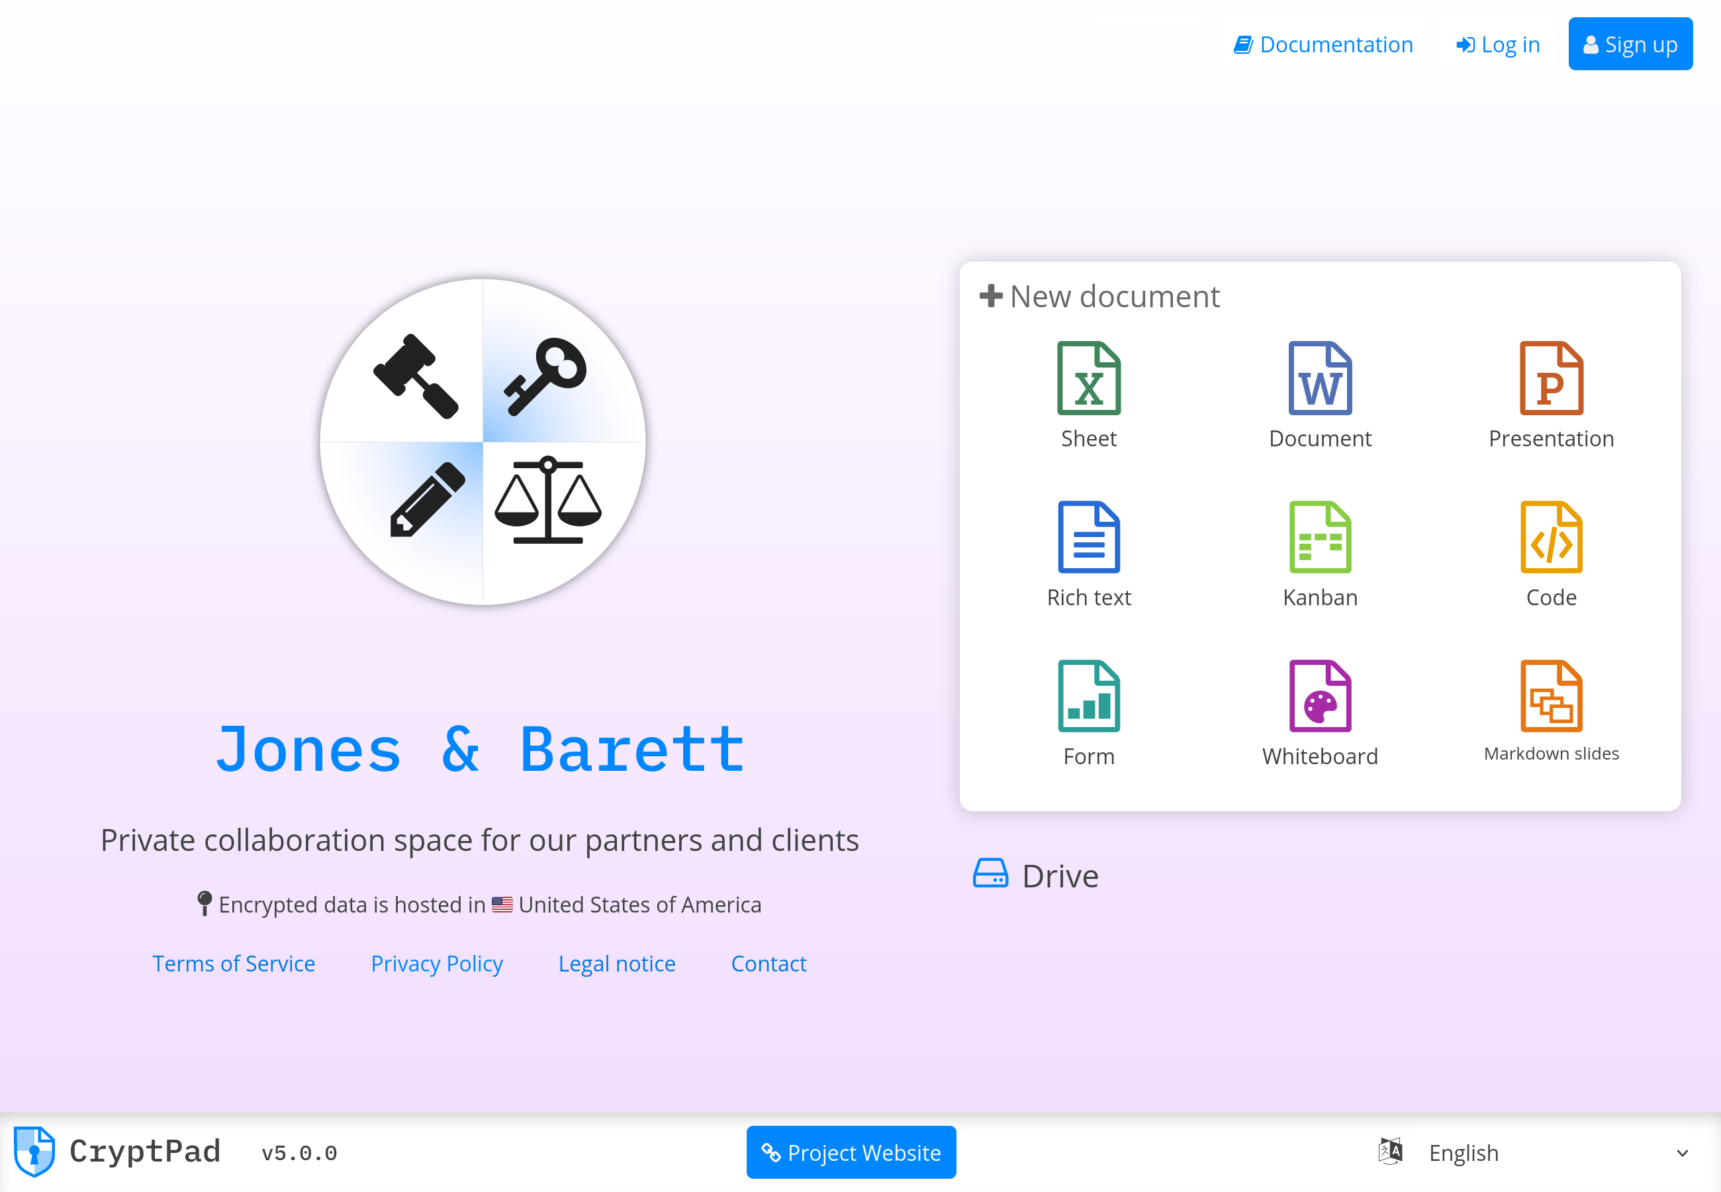Create a new Kanban board
The height and width of the screenshot is (1192, 1721).
(x=1319, y=554)
